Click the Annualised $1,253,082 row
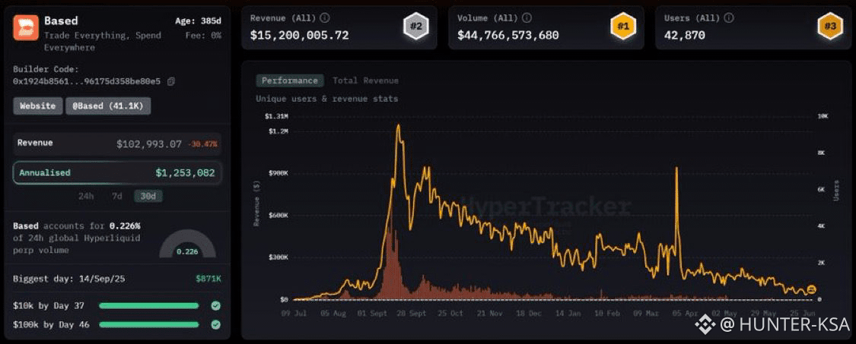The height and width of the screenshot is (344, 856). pos(117,173)
